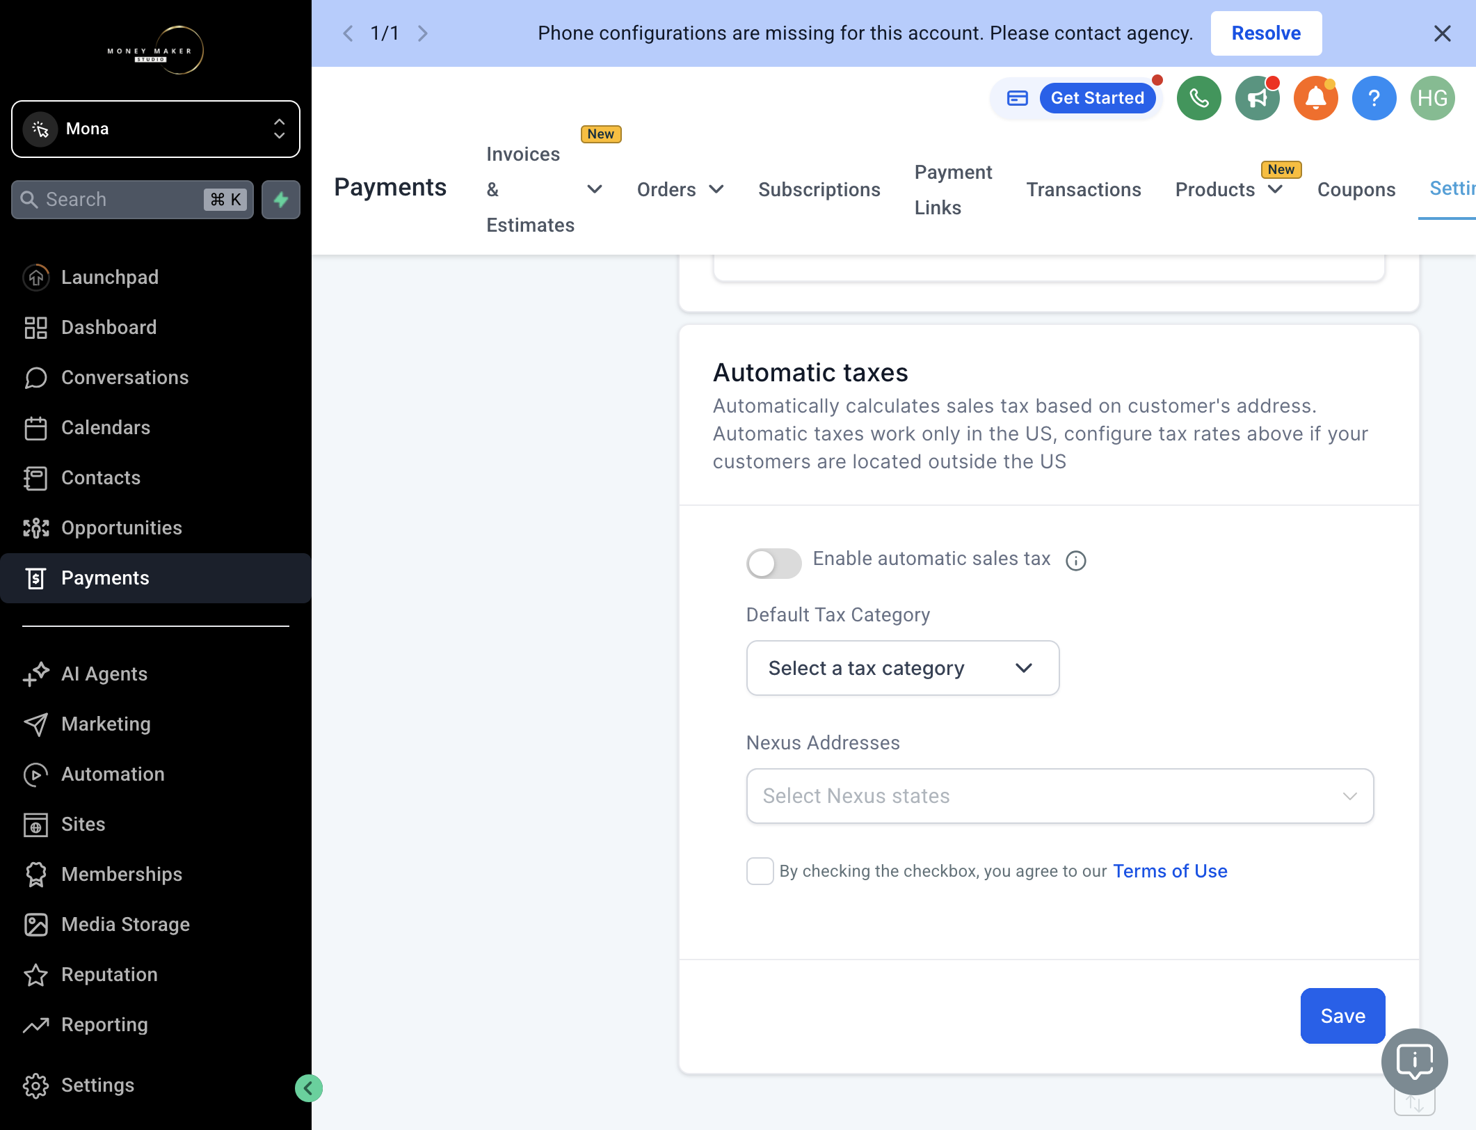1476x1130 pixels.
Task: Open Launchpad from the sidebar
Action: pos(156,278)
